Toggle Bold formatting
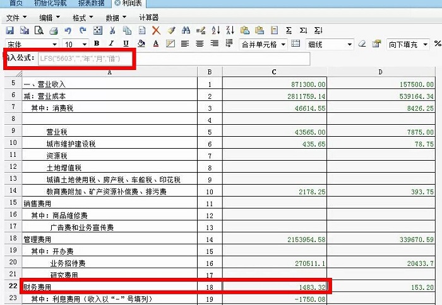Screen dimensions: 442x305 pos(97,43)
